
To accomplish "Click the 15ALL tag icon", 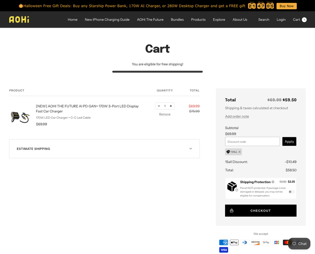I will [228, 152].
